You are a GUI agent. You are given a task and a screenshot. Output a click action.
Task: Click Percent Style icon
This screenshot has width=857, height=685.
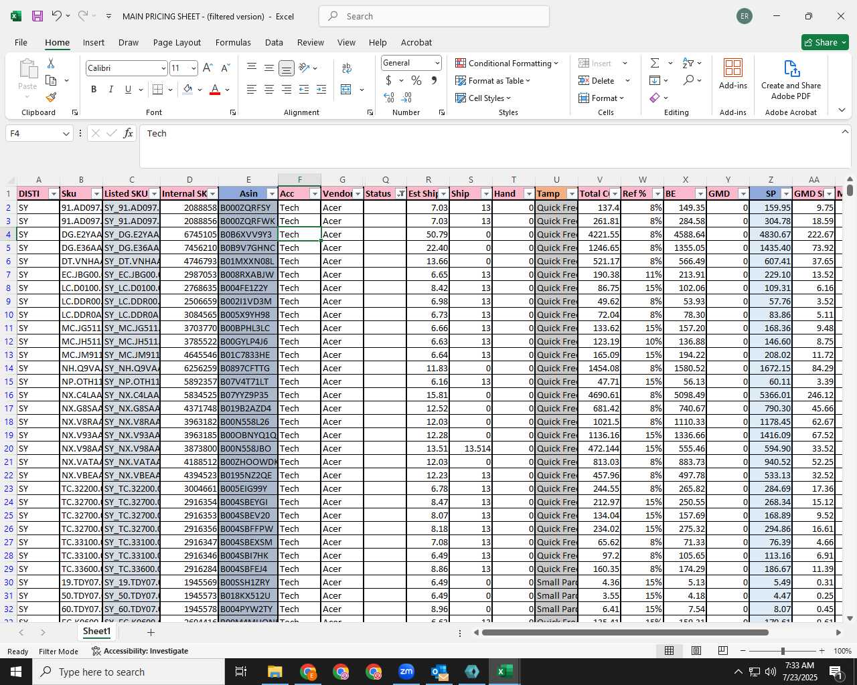tap(416, 80)
